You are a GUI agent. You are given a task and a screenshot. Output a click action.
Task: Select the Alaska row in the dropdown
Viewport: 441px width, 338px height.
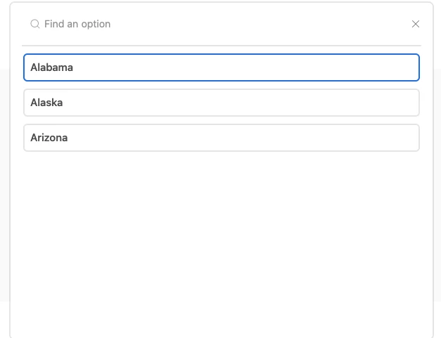click(222, 103)
